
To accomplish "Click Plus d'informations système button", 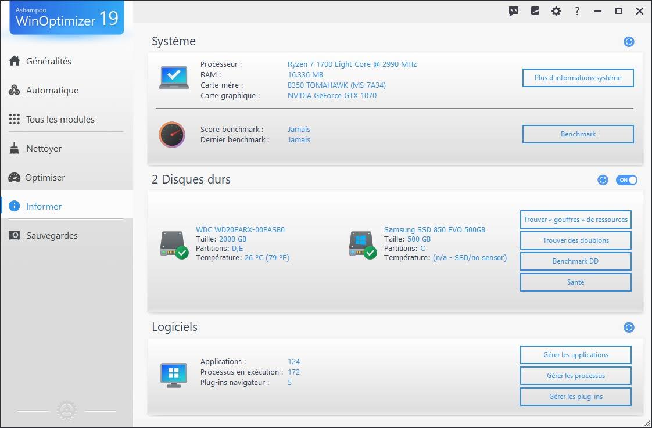I will pos(578,78).
